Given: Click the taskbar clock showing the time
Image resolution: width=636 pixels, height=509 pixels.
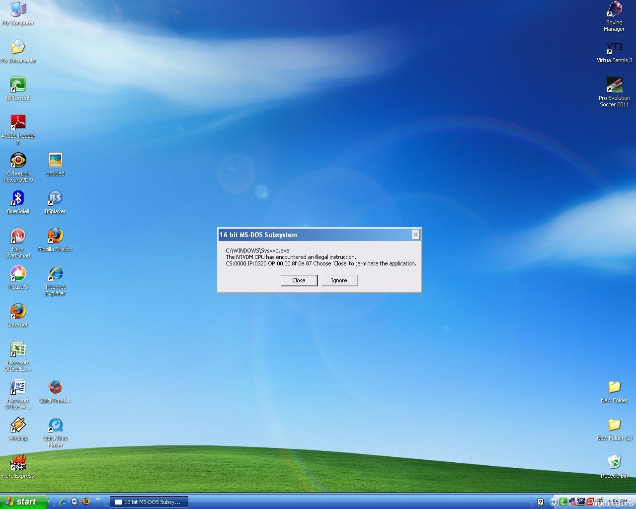Looking at the screenshot, I should tap(617, 502).
